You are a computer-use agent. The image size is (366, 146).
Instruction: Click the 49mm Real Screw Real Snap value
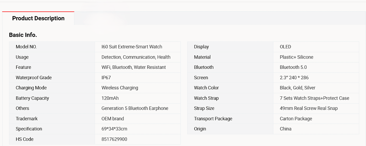pos(308,108)
